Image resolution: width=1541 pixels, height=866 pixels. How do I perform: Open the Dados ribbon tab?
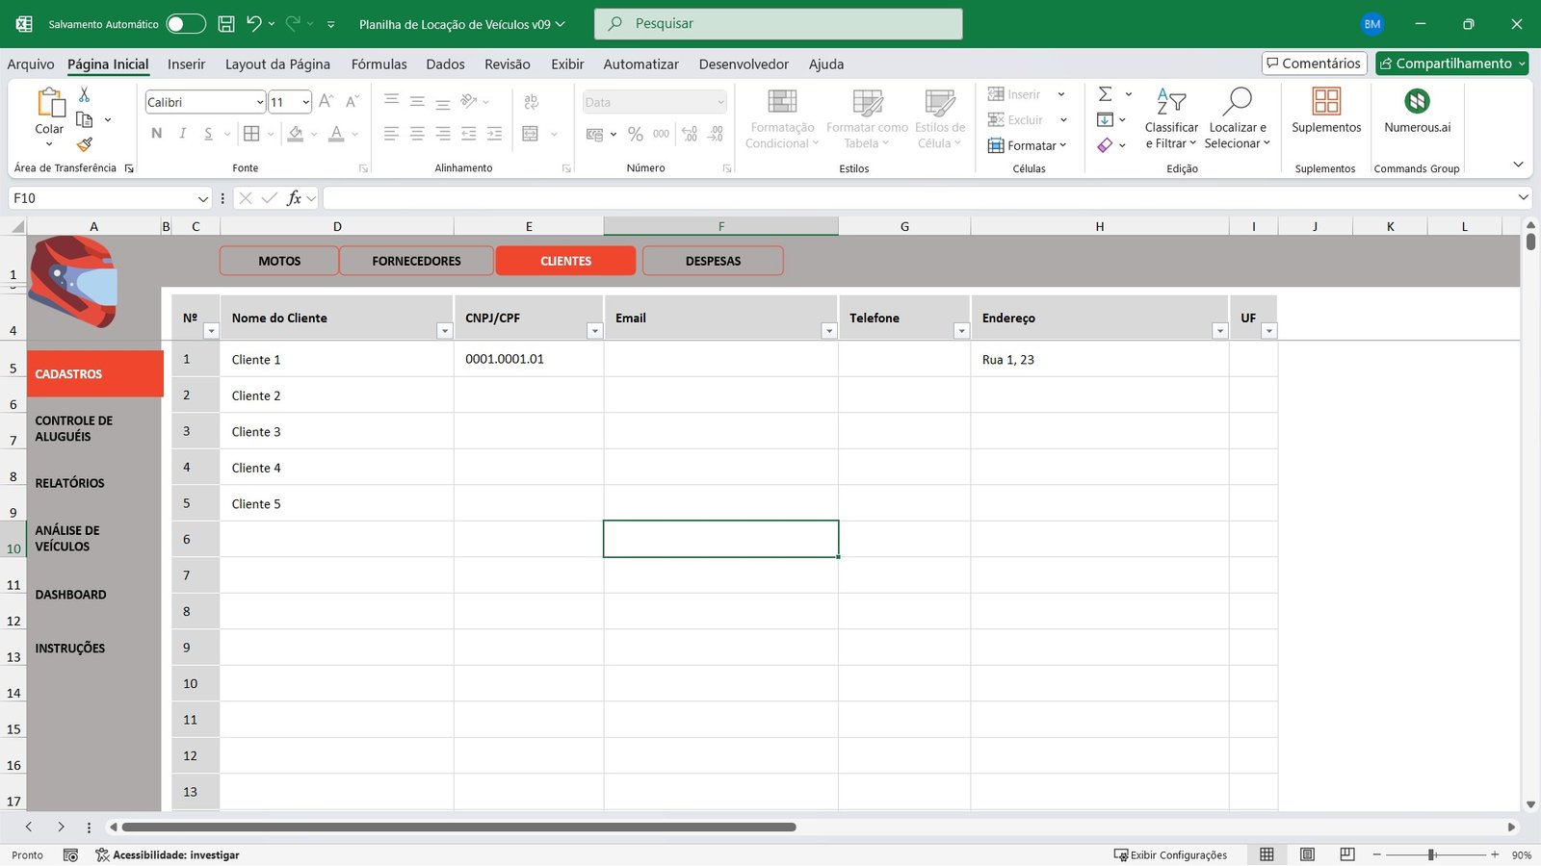(x=445, y=64)
